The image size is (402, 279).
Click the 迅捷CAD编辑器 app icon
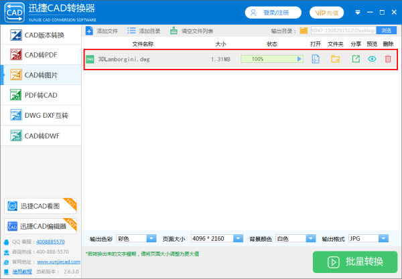(12, 226)
